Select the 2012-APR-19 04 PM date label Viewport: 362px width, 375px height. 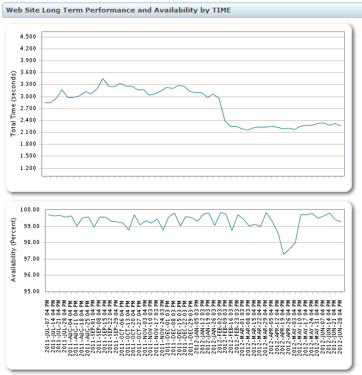pos(283,327)
